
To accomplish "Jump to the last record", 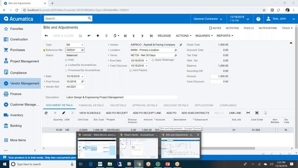I will (x=151, y=35).
